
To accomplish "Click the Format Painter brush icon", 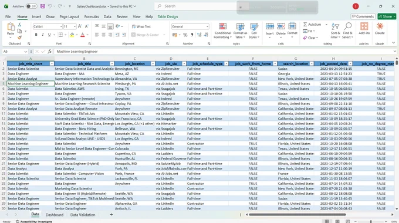I will [x=19, y=38].
